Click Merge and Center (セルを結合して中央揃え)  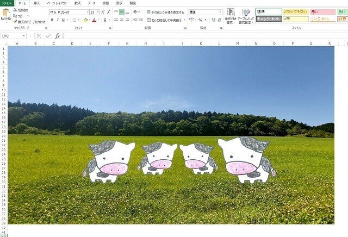click(164, 20)
